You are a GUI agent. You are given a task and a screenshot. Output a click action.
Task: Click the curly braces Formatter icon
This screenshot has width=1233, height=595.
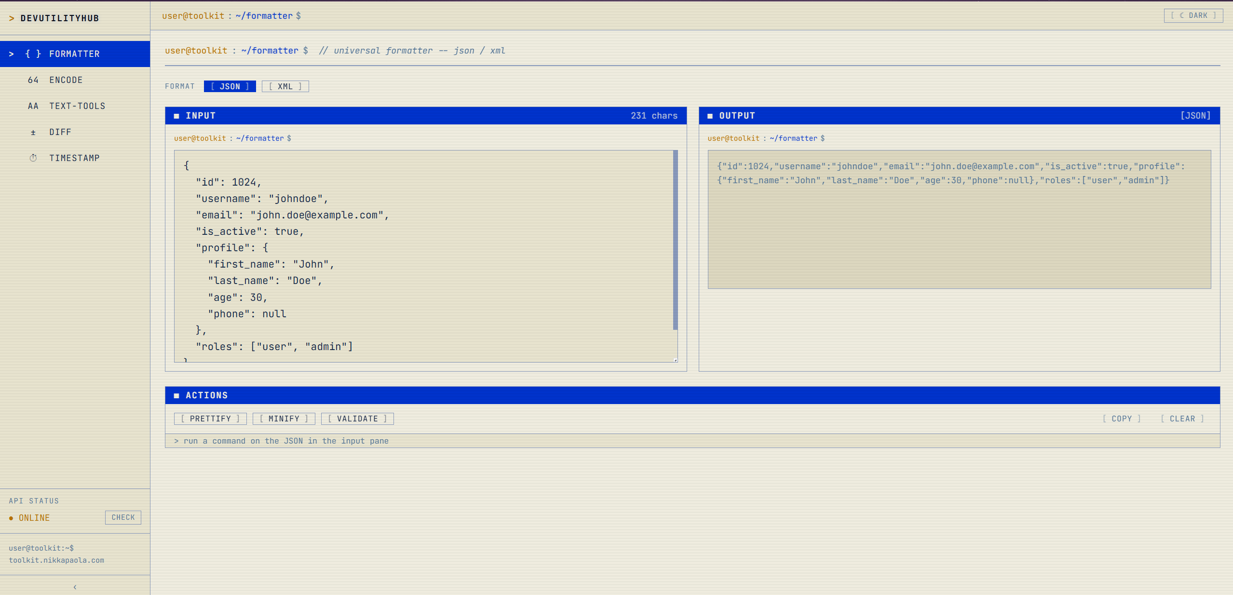pyautogui.click(x=33, y=54)
